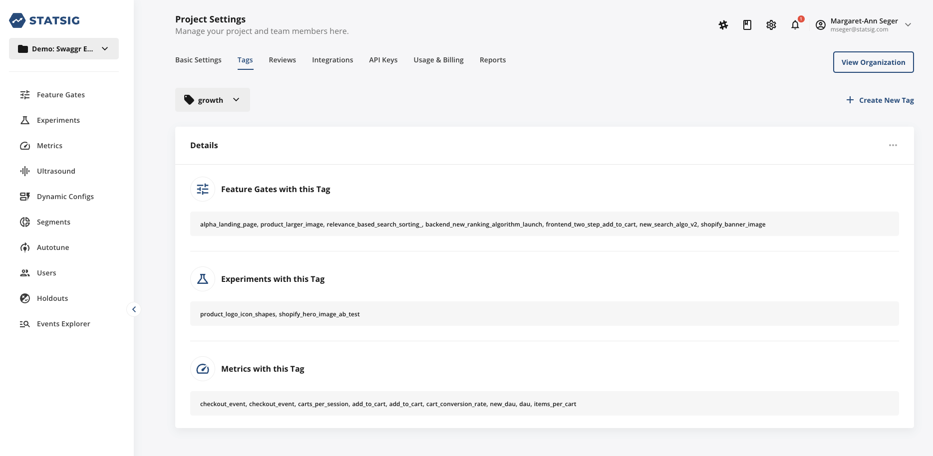Screen dimensions: 933x456
Task: Open Autotune from the sidebar
Action: pos(25,247)
